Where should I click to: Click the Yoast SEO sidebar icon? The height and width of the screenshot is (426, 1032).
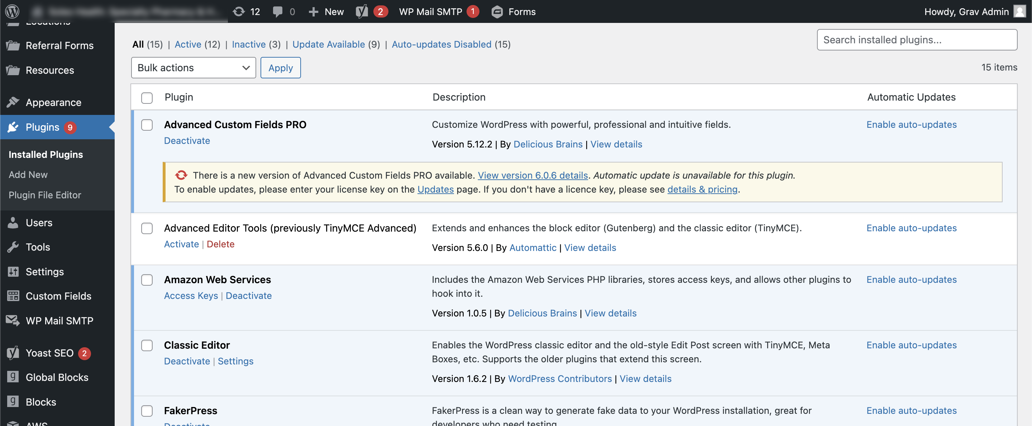[13, 353]
